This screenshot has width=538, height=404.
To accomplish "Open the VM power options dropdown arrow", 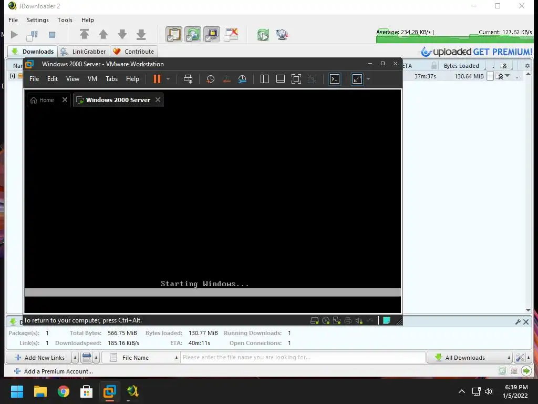I will tap(168, 79).
